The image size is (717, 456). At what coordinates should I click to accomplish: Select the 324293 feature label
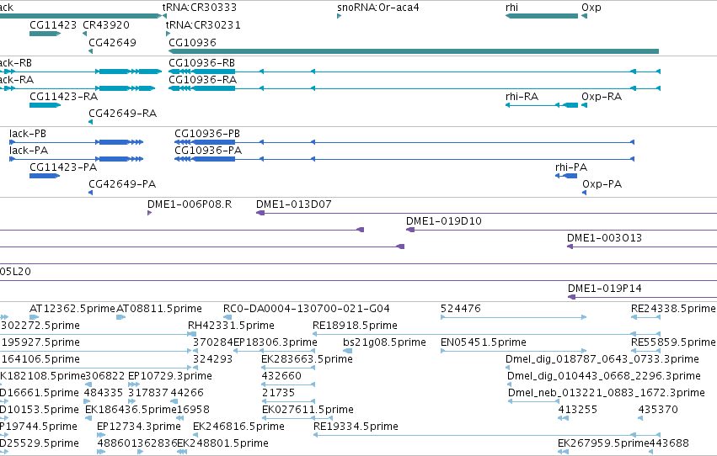[x=212, y=359]
